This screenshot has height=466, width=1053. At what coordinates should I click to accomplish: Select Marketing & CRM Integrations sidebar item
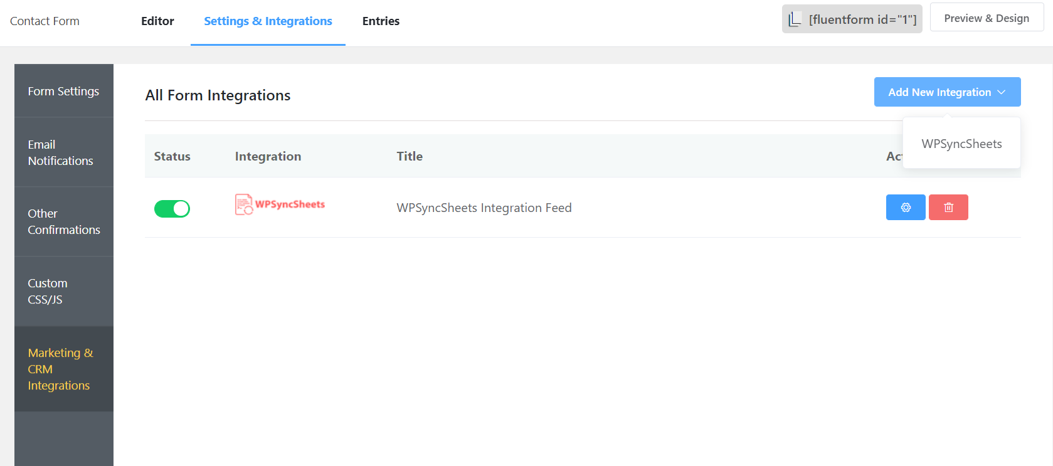[x=64, y=369]
